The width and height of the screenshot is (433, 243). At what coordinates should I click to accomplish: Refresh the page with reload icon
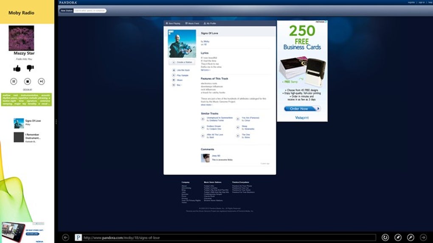pyautogui.click(x=385, y=237)
